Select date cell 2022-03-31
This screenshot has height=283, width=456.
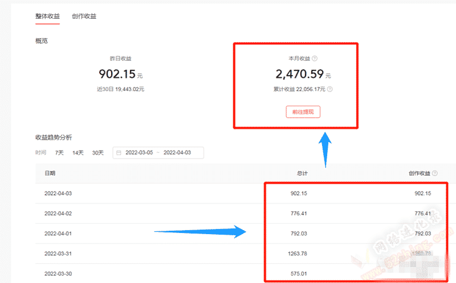[x=58, y=253]
